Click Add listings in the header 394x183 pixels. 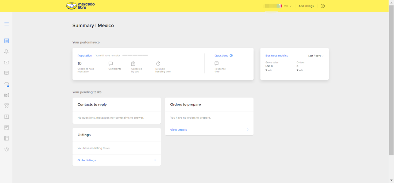point(306,6)
